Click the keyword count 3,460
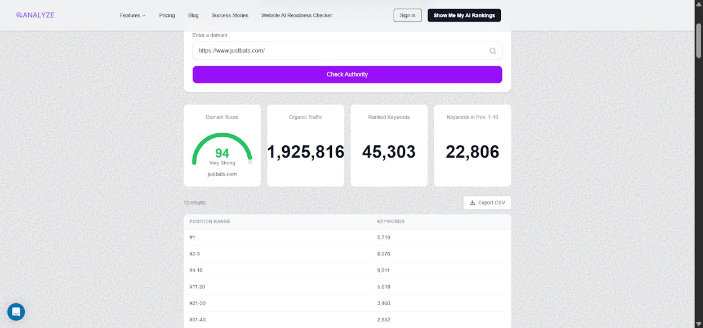The height and width of the screenshot is (328, 703). [384, 303]
